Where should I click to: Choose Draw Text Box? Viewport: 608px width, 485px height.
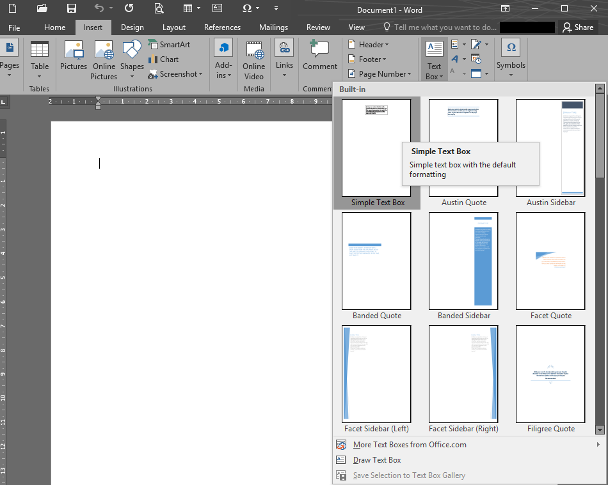click(468, 460)
